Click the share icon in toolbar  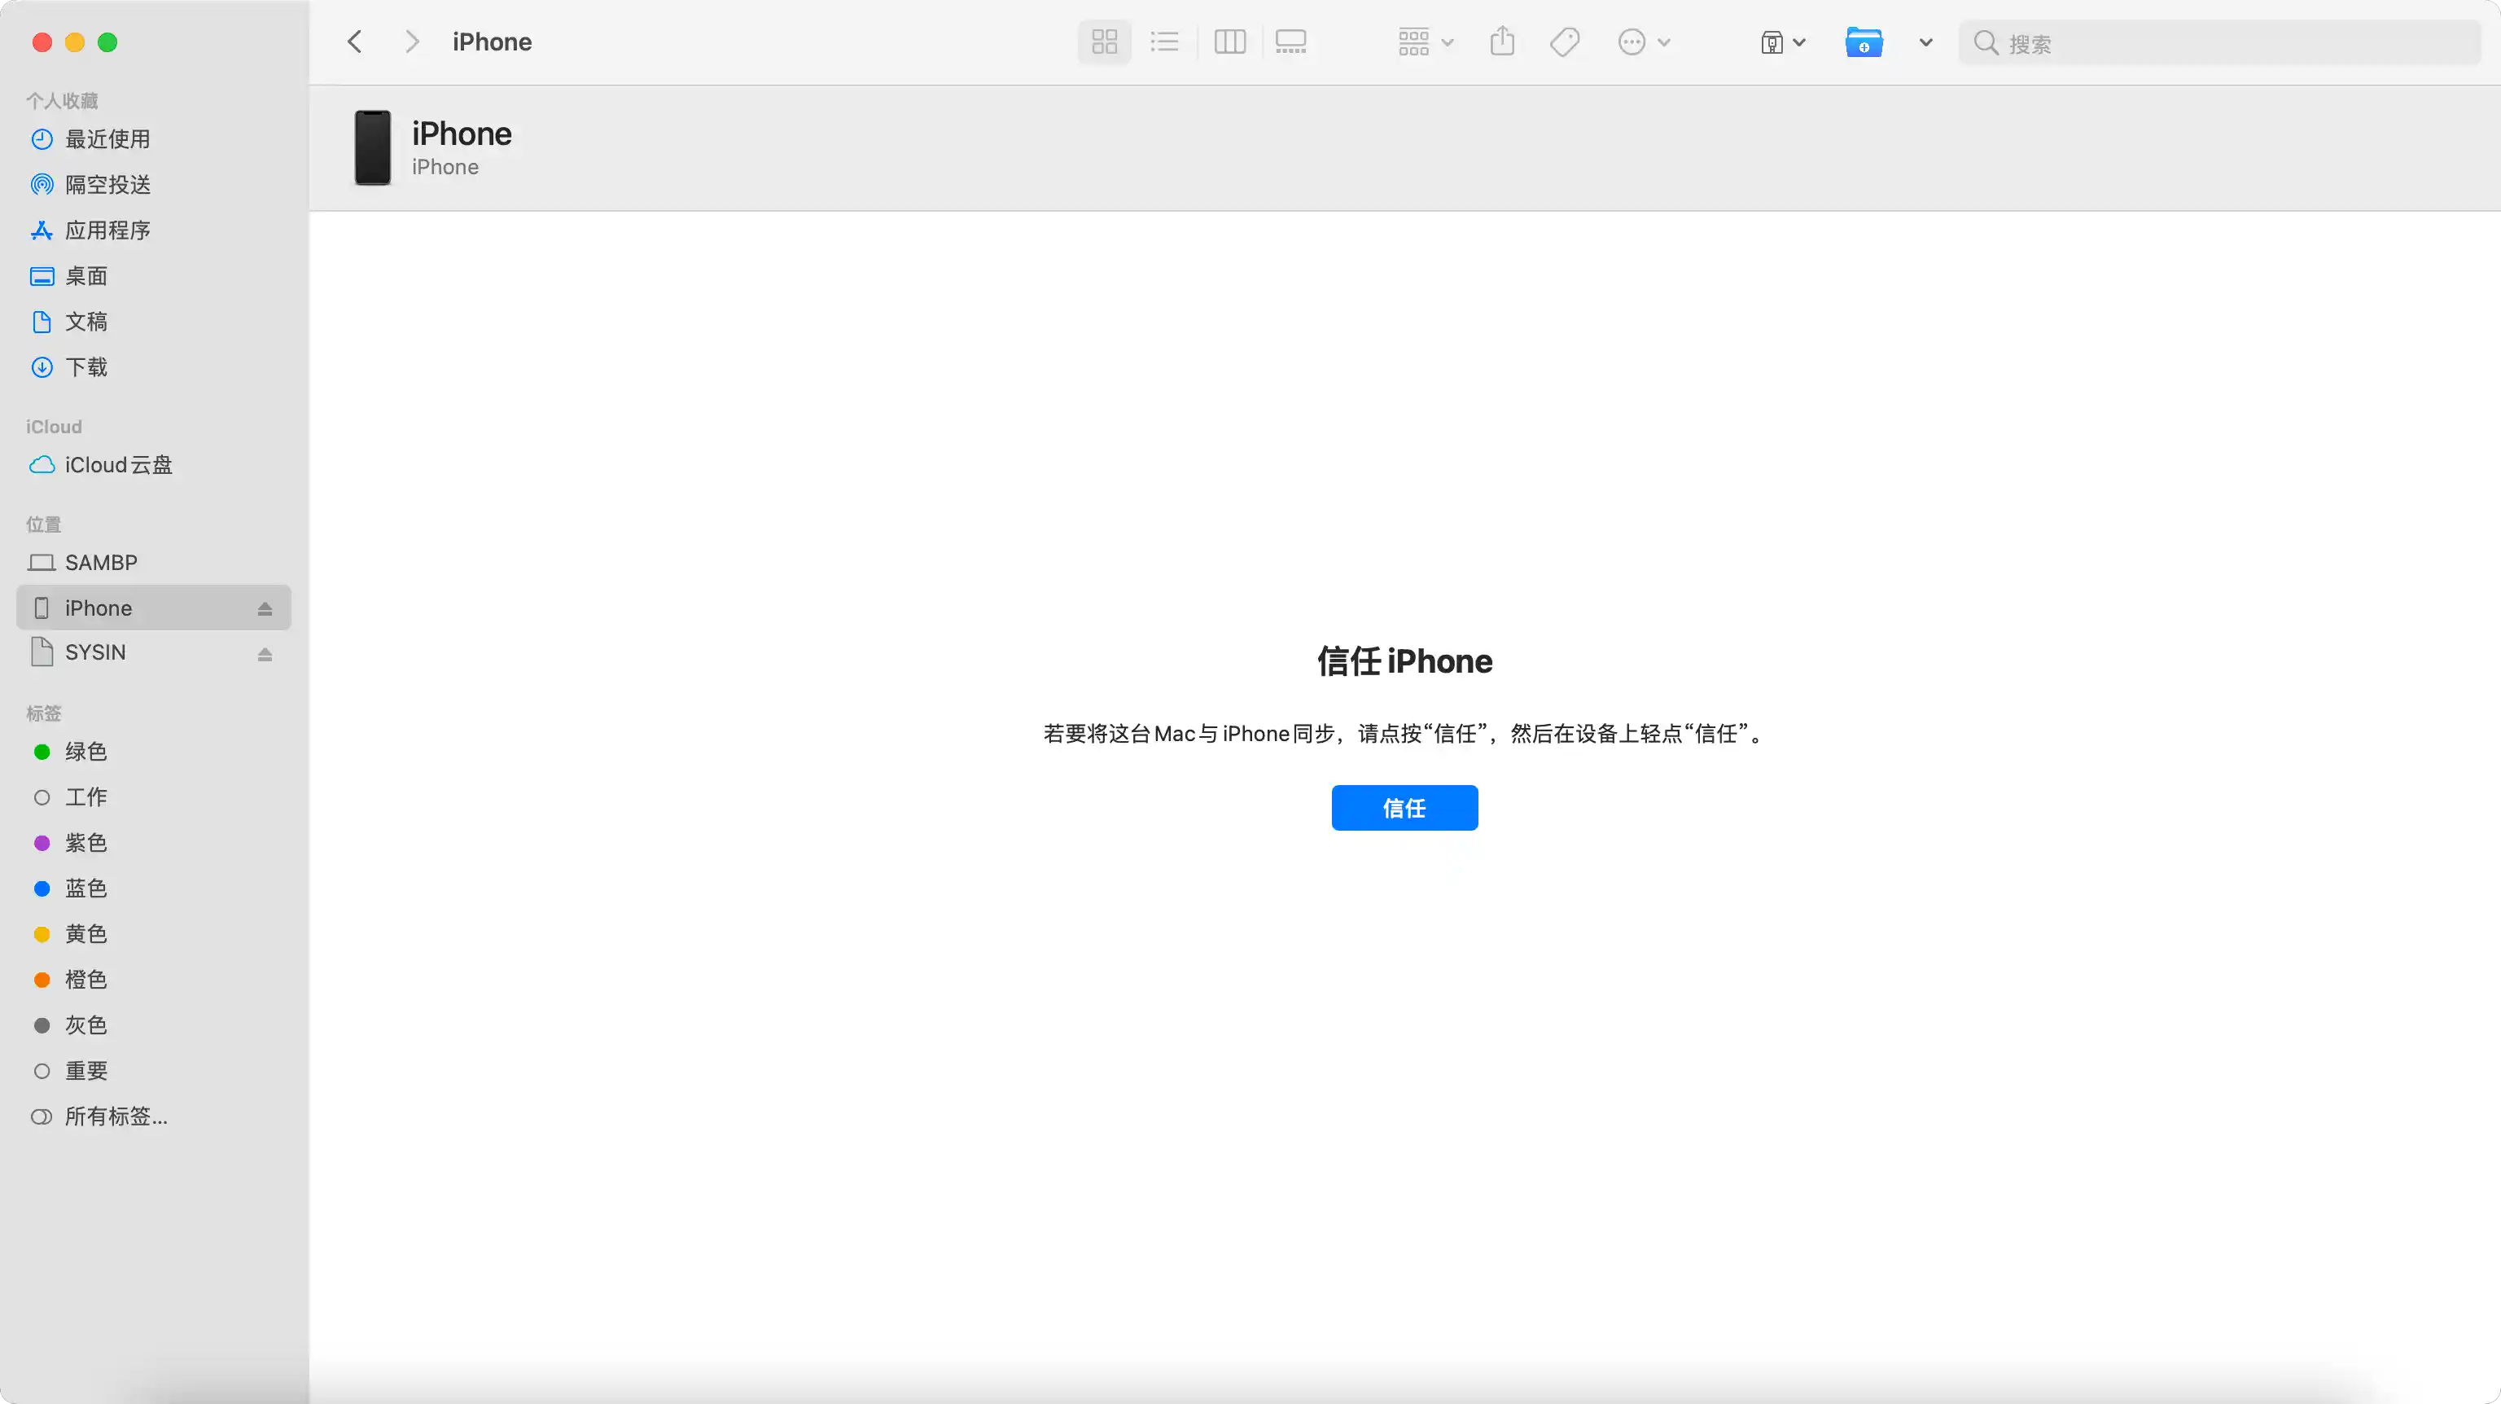[1502, 42]
